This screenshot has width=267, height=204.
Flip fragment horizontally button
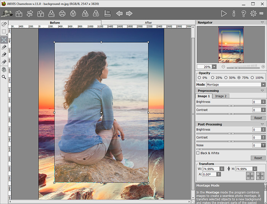click(250, 176)
